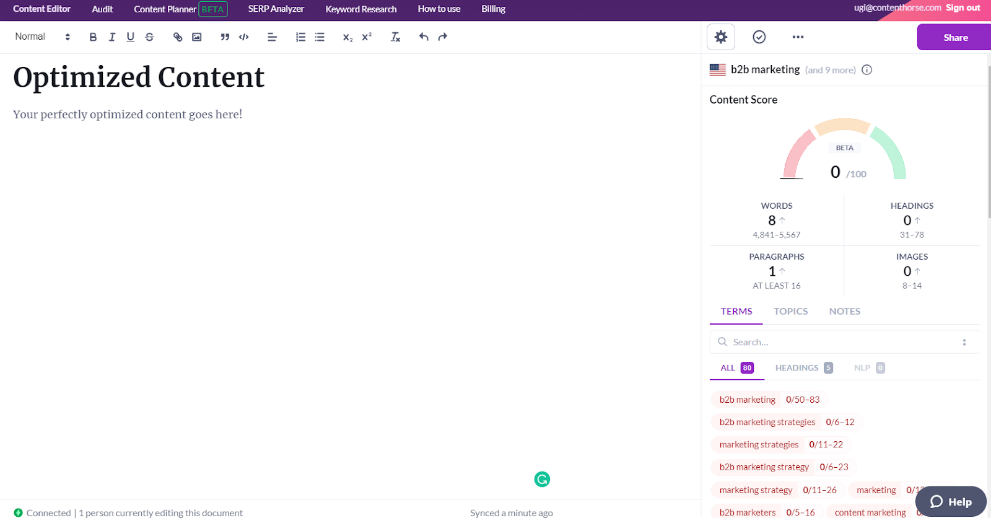
Task: Click the checkmark circle icon
Action: [x=759, y=37]
